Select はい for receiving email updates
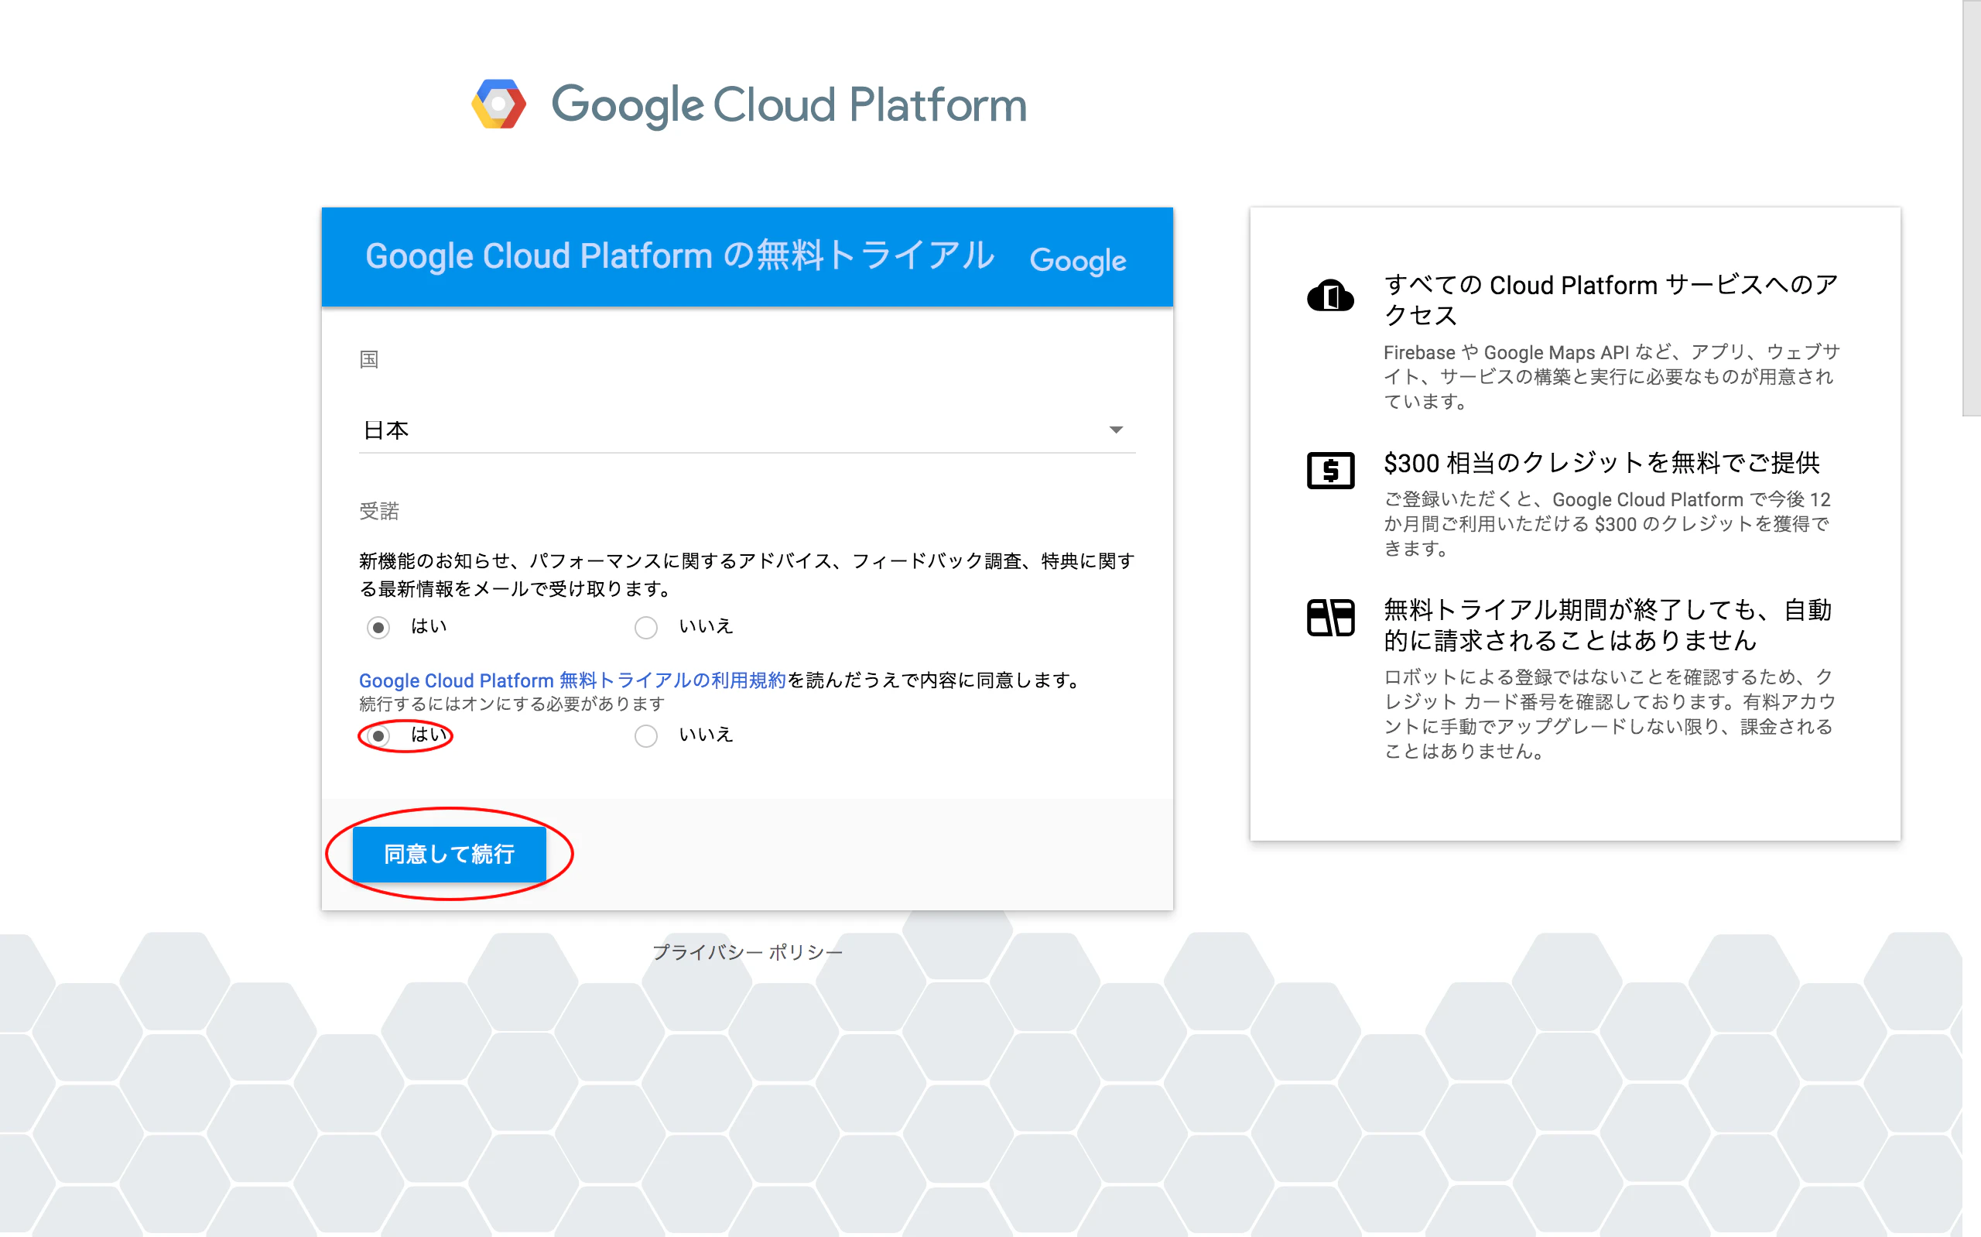 click(x=378, y=627)
